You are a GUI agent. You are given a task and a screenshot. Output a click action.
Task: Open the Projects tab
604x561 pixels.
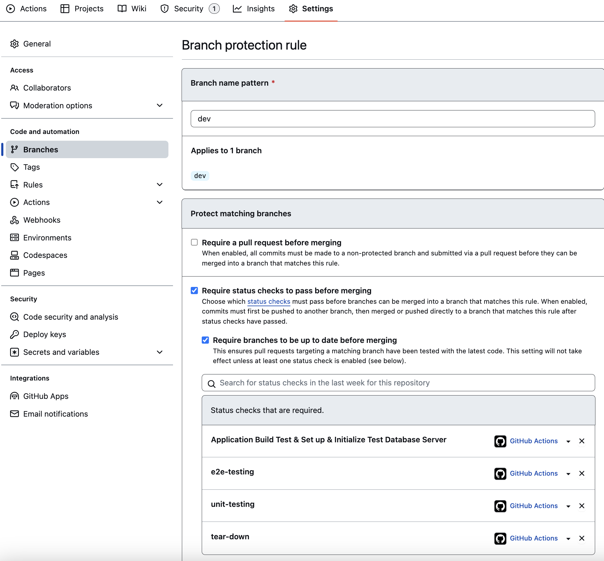(82, 9)
